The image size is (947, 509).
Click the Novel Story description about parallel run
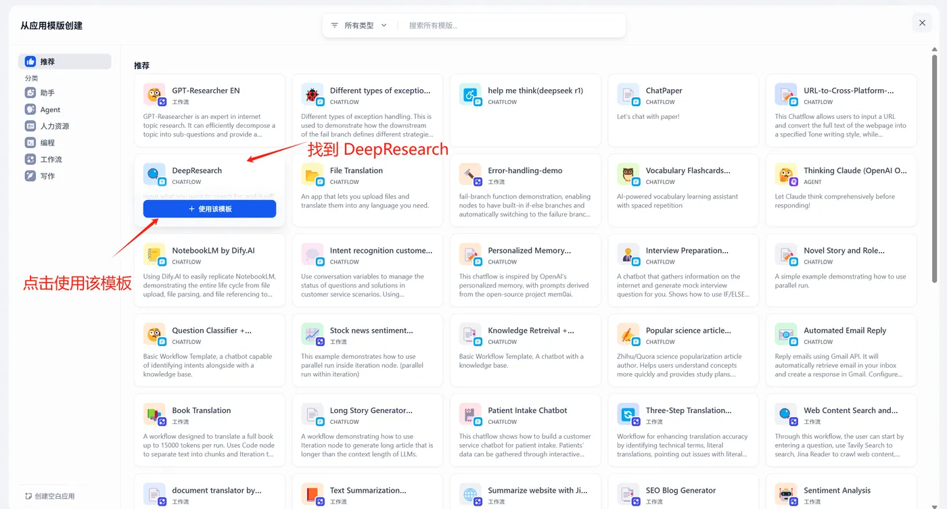[840, 281]
